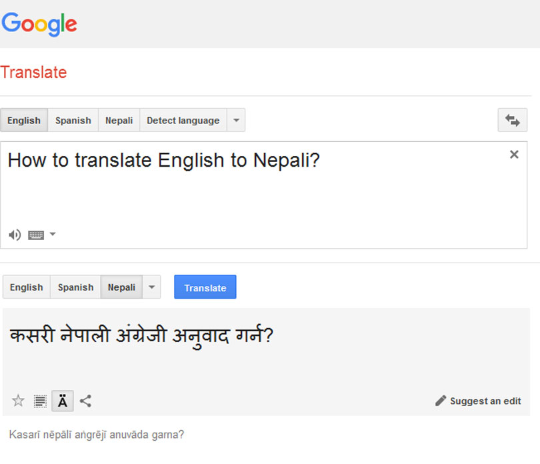Swap source and target languages
Image resolution: width=540 pixels, height=464 pixels.
[512, 120]
